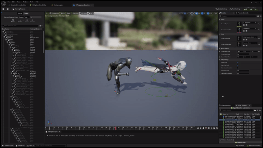Toggle the IK retarget phase
This screenshot has height=148, width=263.
click(x=256, y=10)
